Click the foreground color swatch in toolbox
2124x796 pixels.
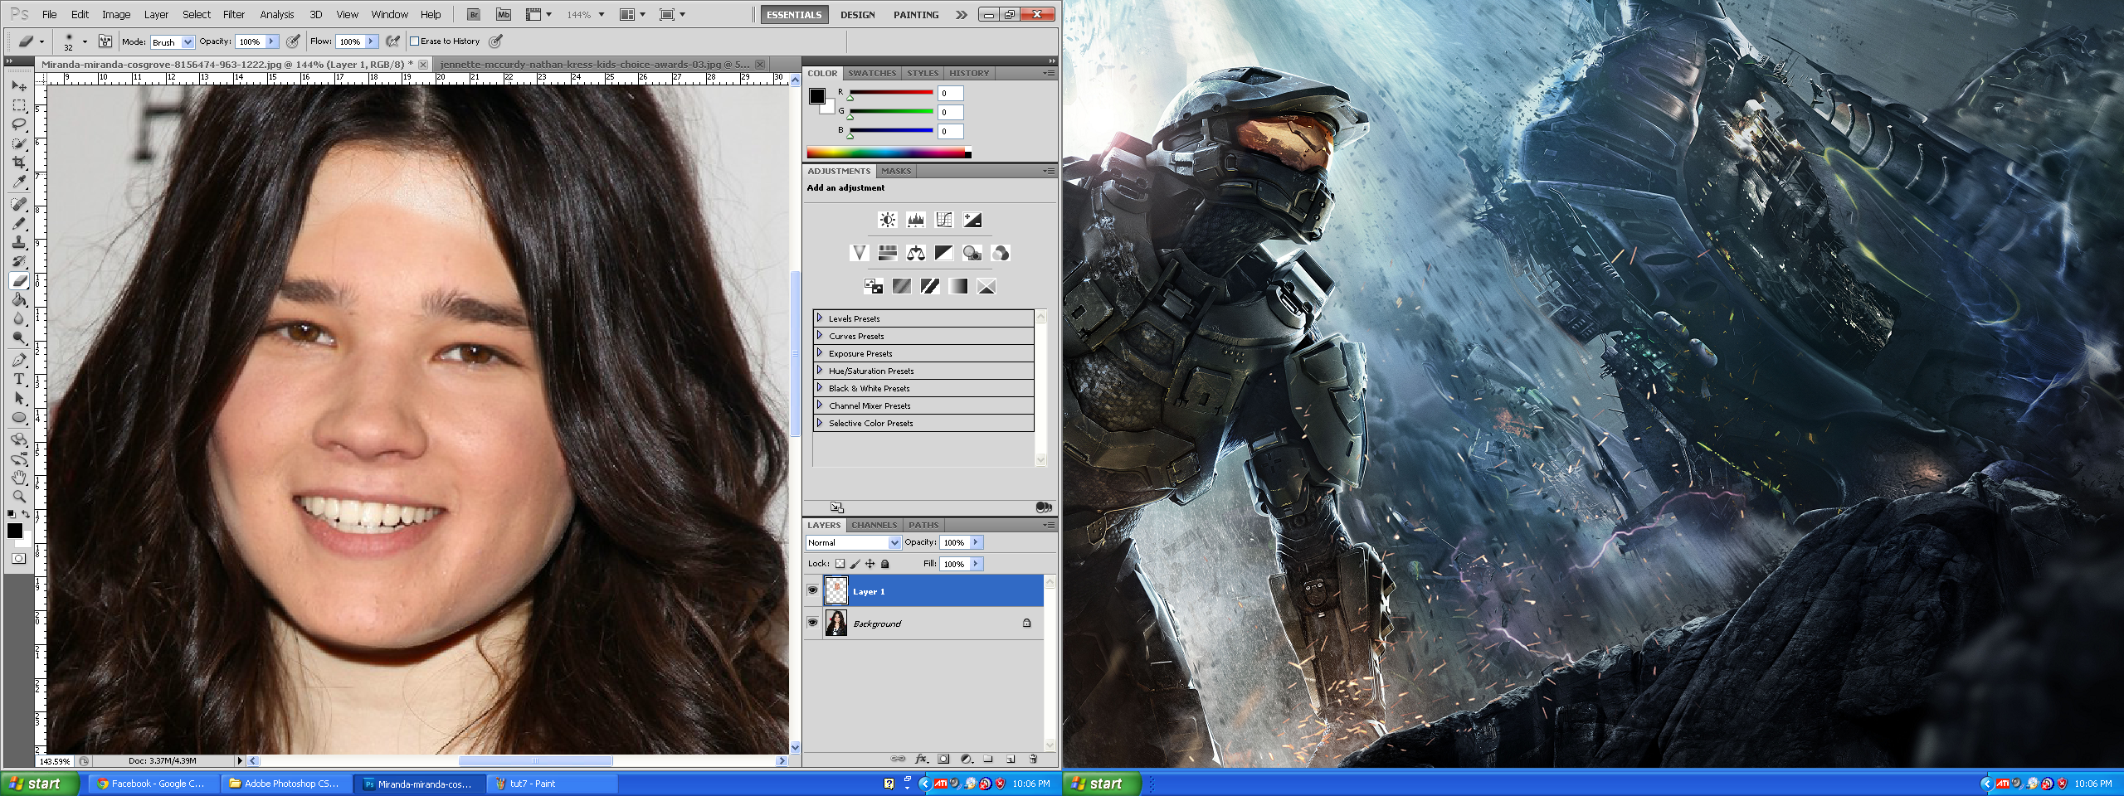pyautogui.click(x=14, y=531)
